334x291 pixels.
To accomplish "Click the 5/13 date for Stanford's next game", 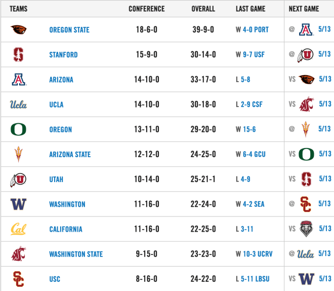I will pyautogui.click(x=324, y=54).
